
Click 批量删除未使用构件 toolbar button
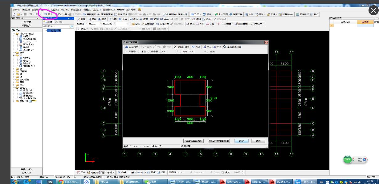point(175,14)
